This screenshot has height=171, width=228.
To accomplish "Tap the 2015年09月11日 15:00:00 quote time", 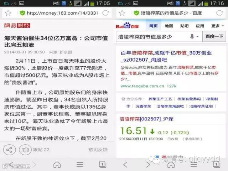I will 141,139.
